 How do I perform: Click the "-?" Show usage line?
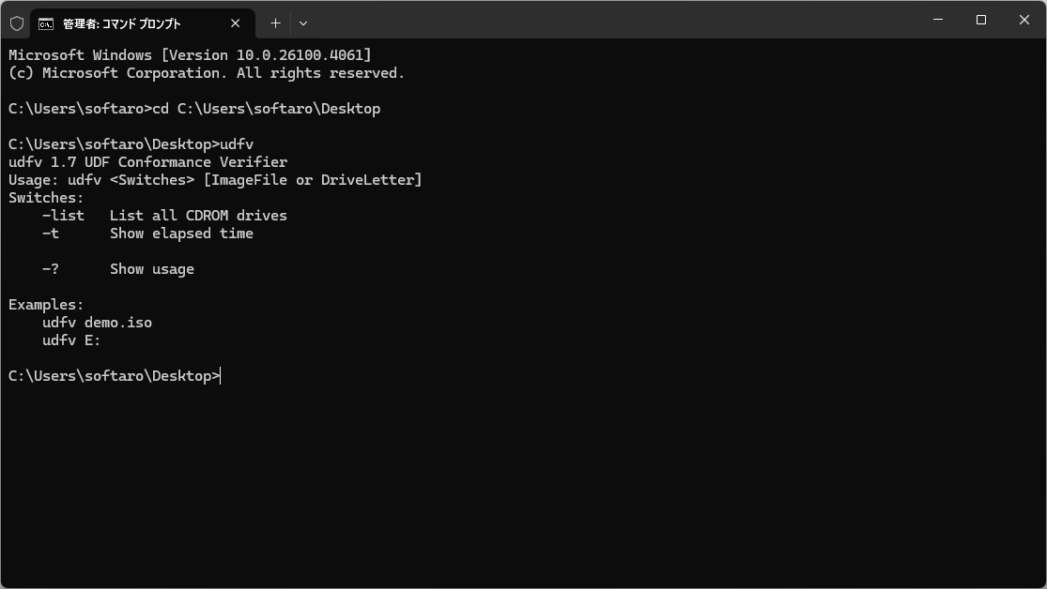pyautogui.click(x=118, y=269)
